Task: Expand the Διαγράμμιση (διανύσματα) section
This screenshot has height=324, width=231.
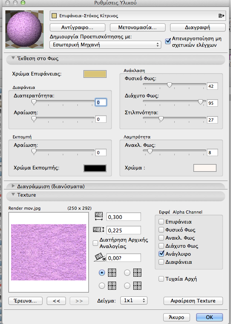Action: [x=13, y=187]
